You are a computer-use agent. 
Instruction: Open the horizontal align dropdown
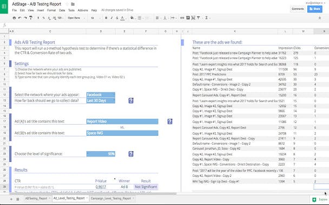point(158,18)
